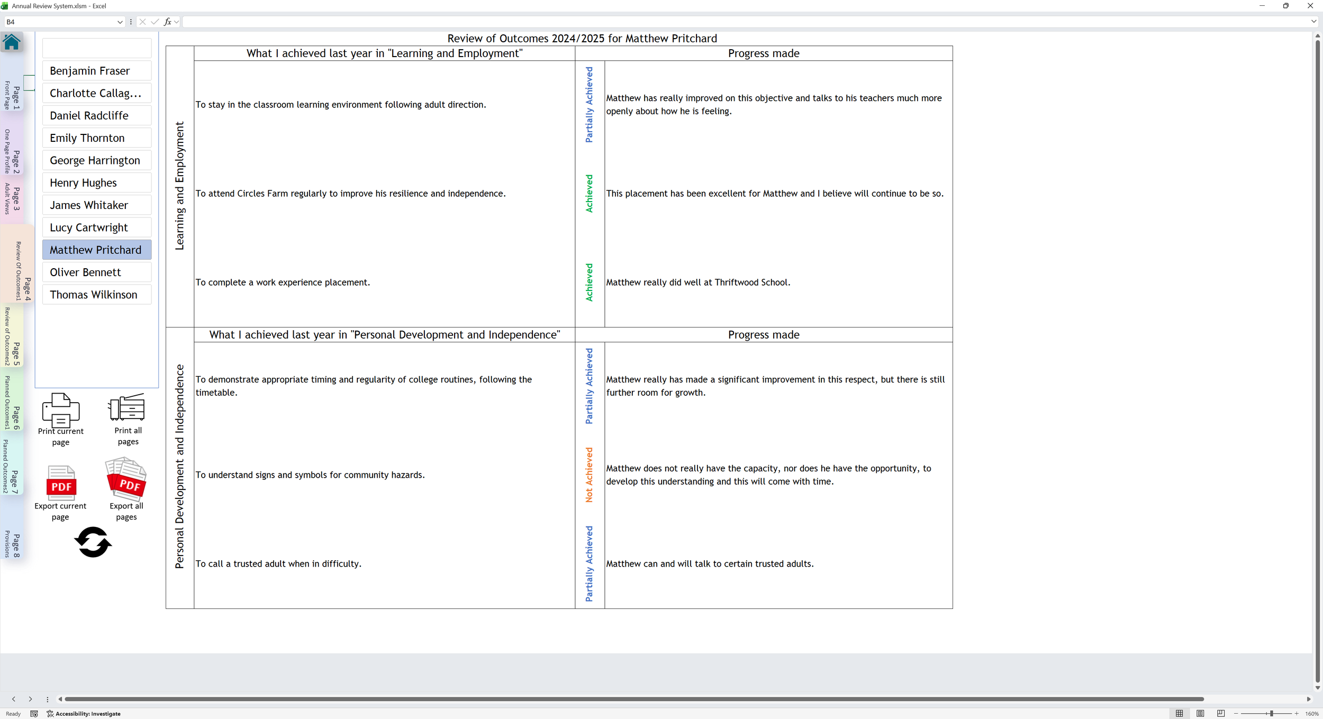The width and height of the screenshot is (1323, 719).
Task: Open sheet tab options three dots
Action: (47, 699)
